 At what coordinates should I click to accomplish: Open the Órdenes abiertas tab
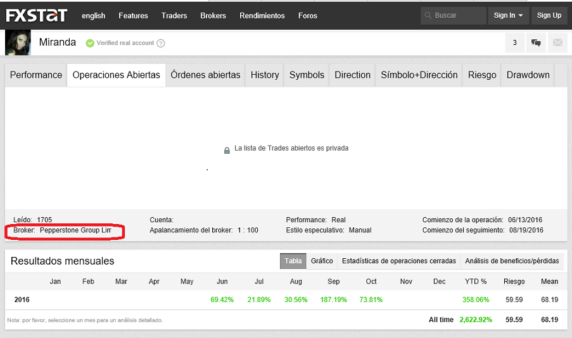[205, 75]
